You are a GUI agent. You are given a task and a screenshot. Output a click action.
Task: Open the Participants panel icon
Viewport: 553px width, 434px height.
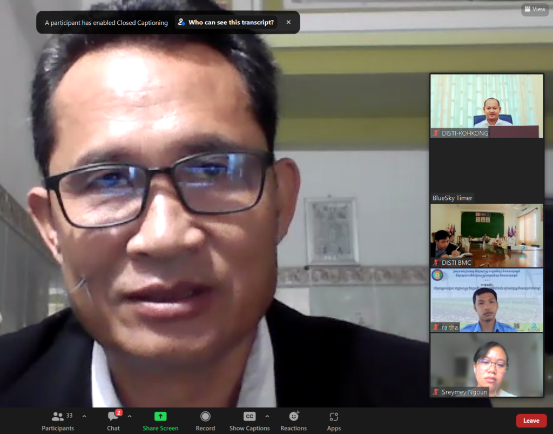pos(57,417)
